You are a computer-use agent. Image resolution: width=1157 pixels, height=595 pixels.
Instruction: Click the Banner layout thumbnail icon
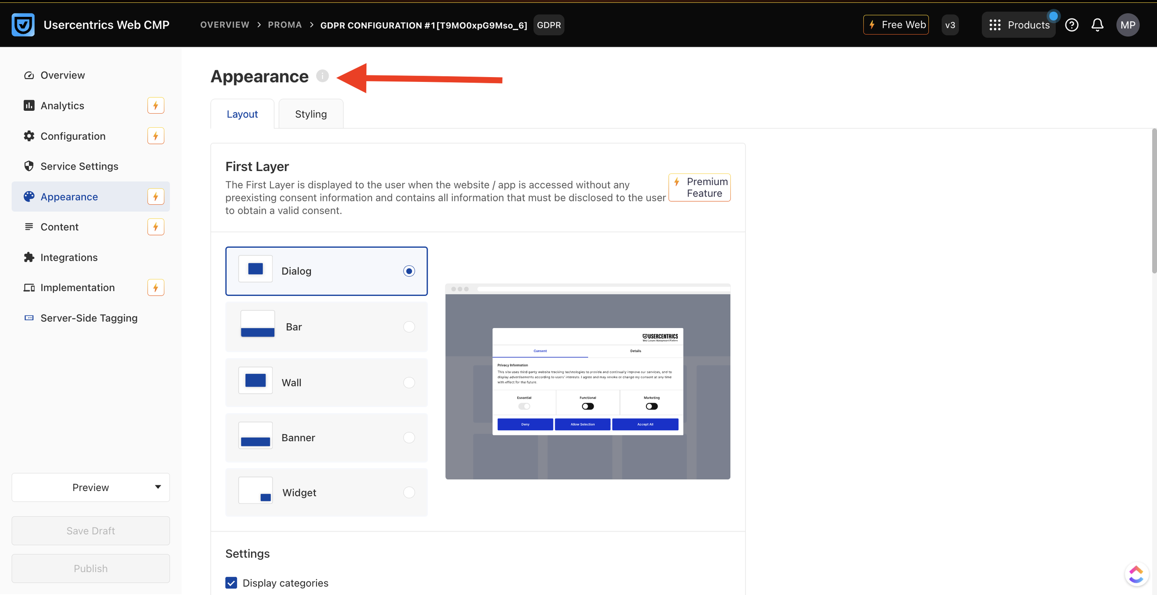coord(256,436)
